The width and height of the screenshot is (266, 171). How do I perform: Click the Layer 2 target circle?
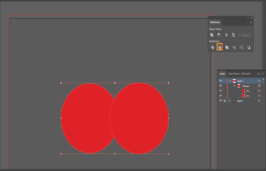(259, 81)
